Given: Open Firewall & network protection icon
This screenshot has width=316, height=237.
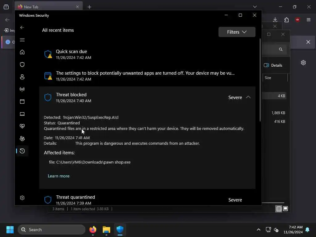Looking at the screenshot, I should pyautogui.click(x=22, y=89).
